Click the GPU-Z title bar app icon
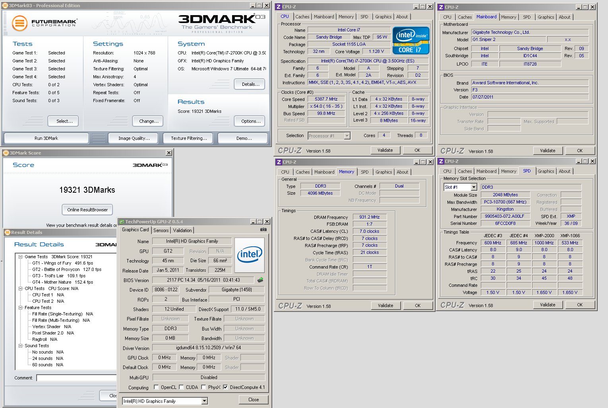 122,222
